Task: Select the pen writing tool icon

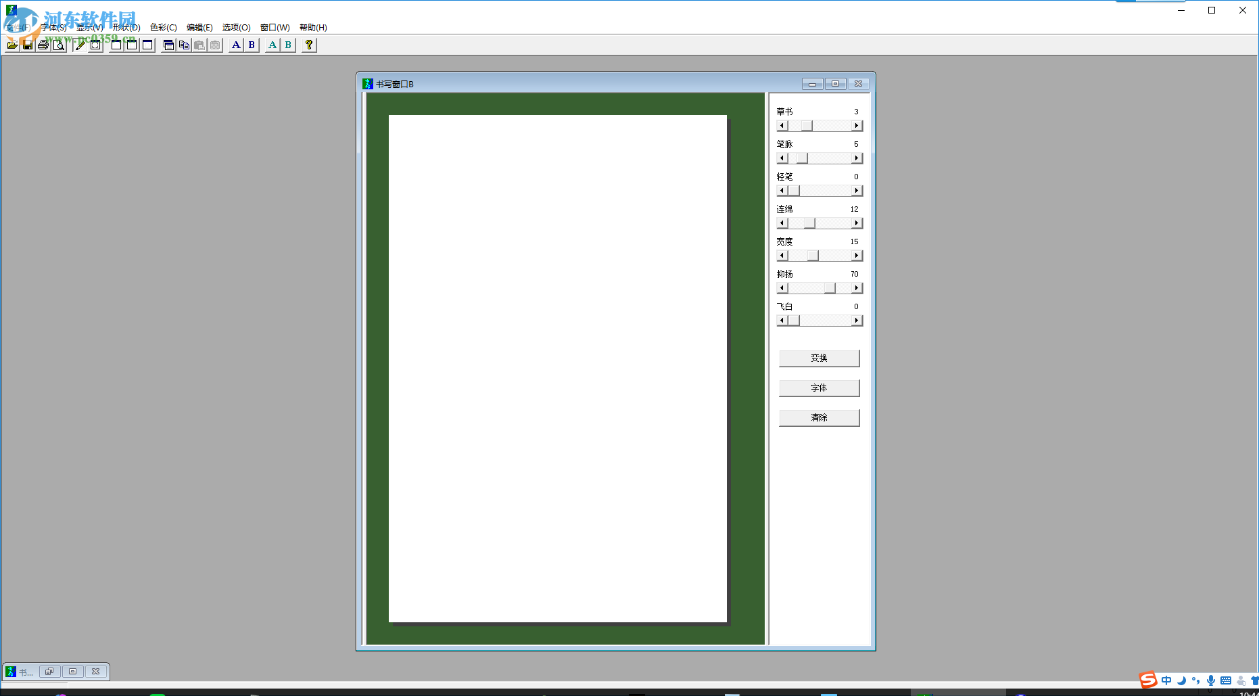Action: click(x=80, y=45)
